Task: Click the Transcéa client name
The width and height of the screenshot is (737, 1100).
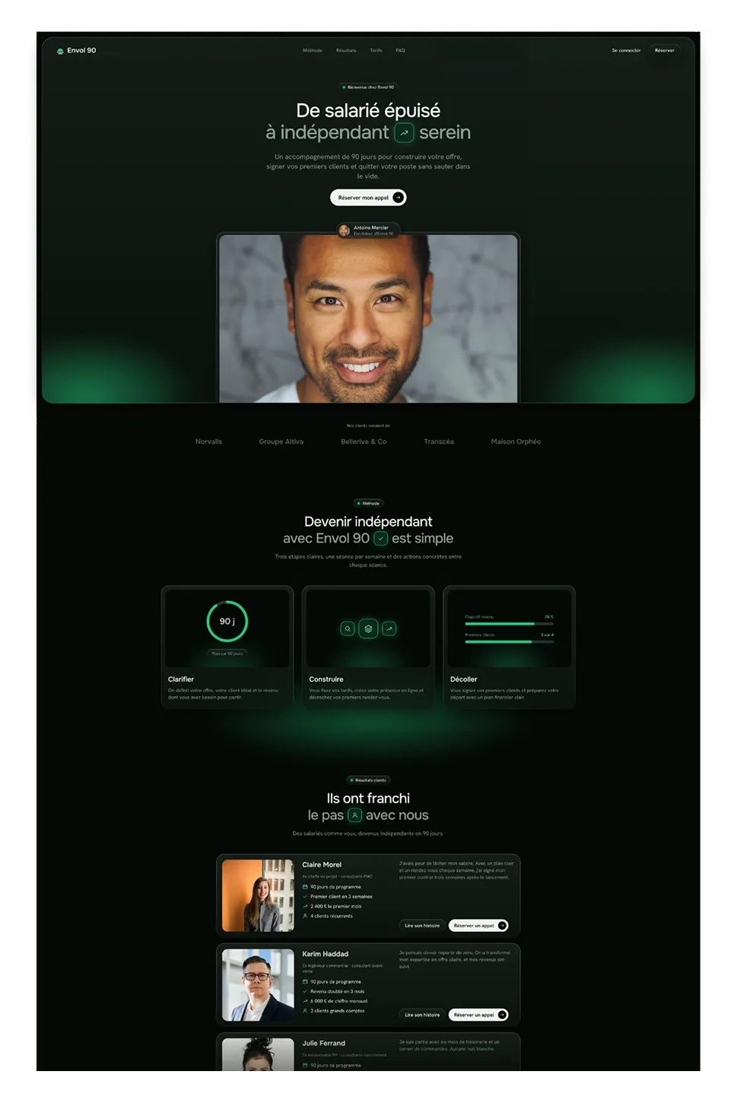Action: coord(439,442)
